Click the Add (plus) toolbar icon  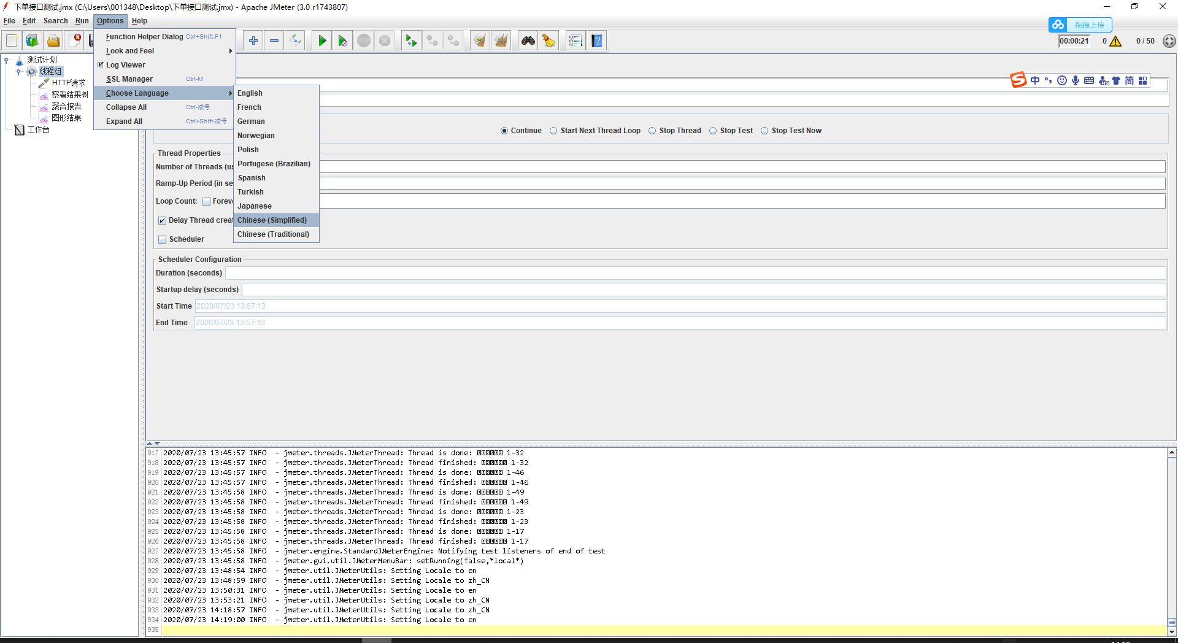coord(253,40)
